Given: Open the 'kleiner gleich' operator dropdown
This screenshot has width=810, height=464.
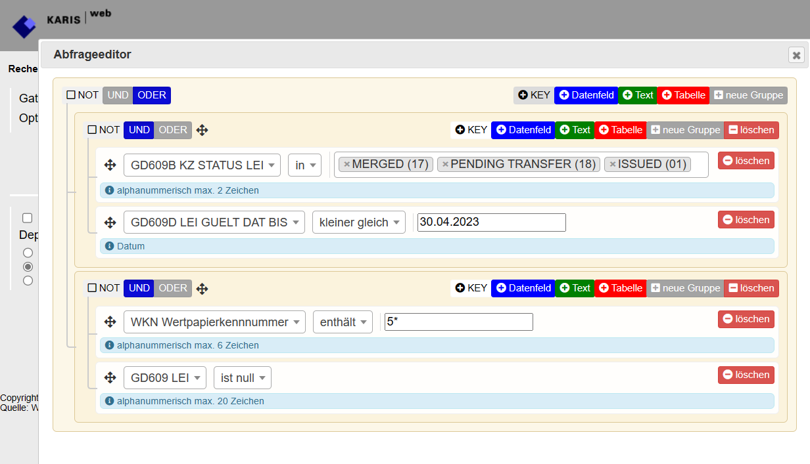Looking at the screenshot, I should click(x=358, y=222).
